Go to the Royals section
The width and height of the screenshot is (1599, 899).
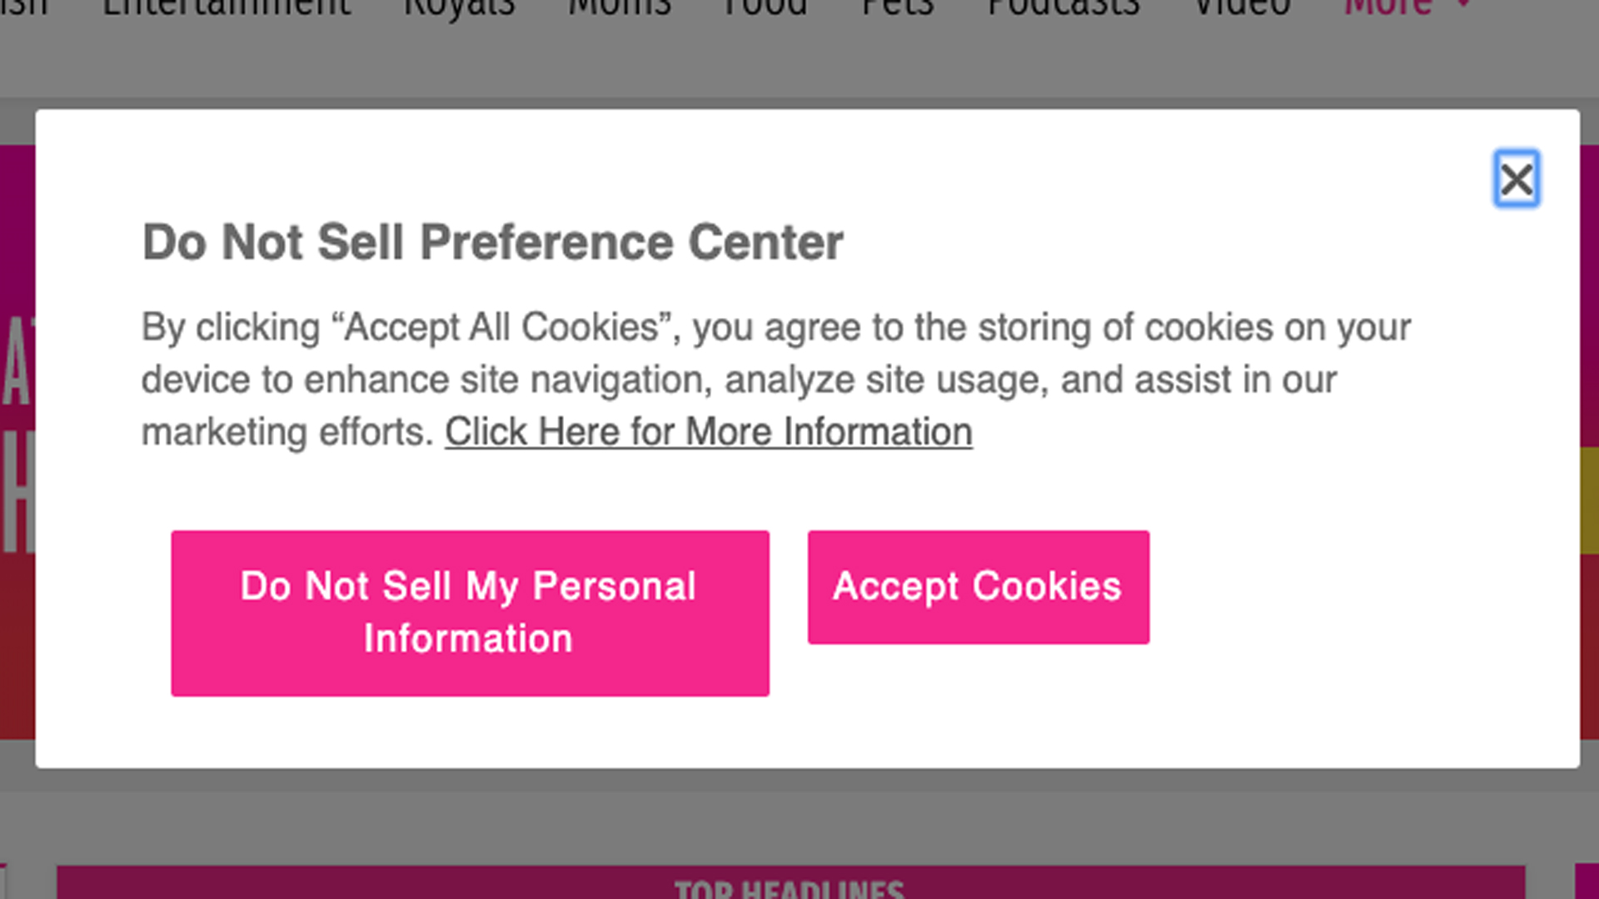(460, 7)
